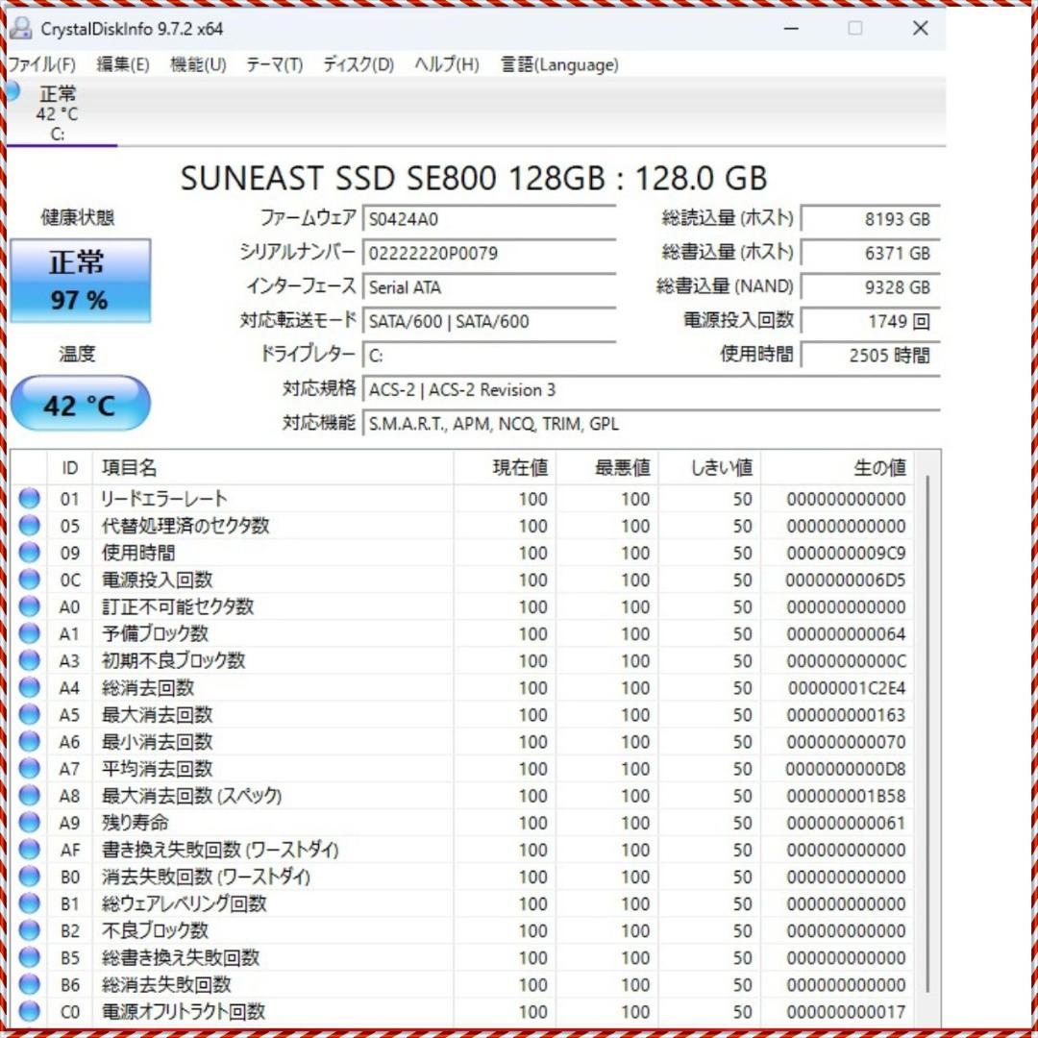Click the 42 °C temperature button

80,403
